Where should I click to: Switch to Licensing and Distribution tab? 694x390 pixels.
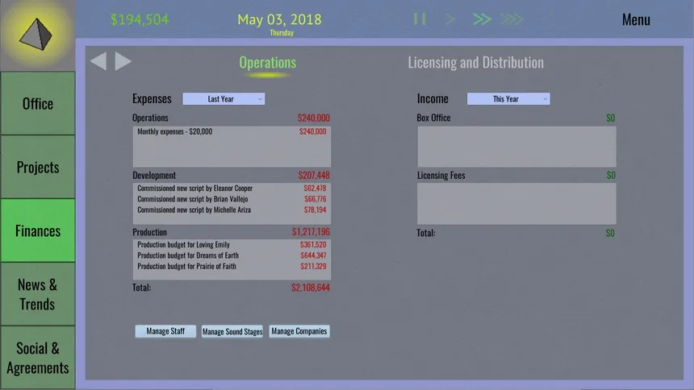476,63
